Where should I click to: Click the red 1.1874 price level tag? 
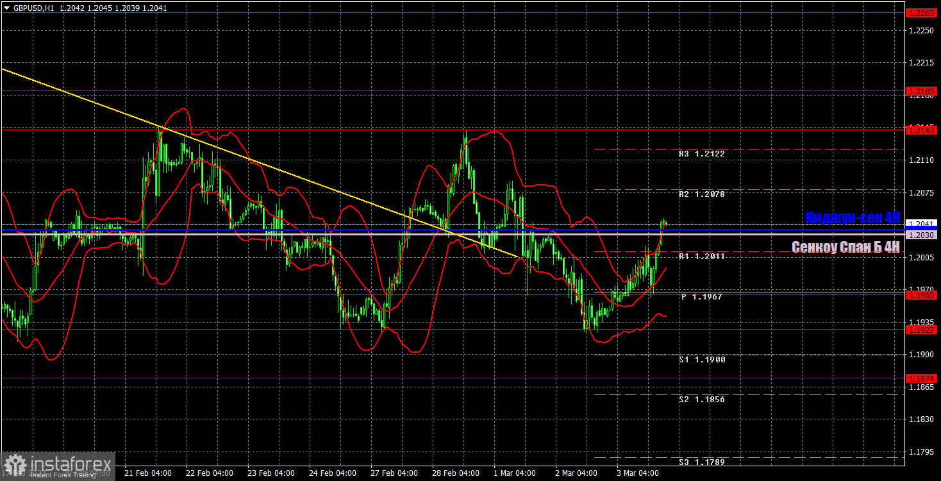(922, 379)
